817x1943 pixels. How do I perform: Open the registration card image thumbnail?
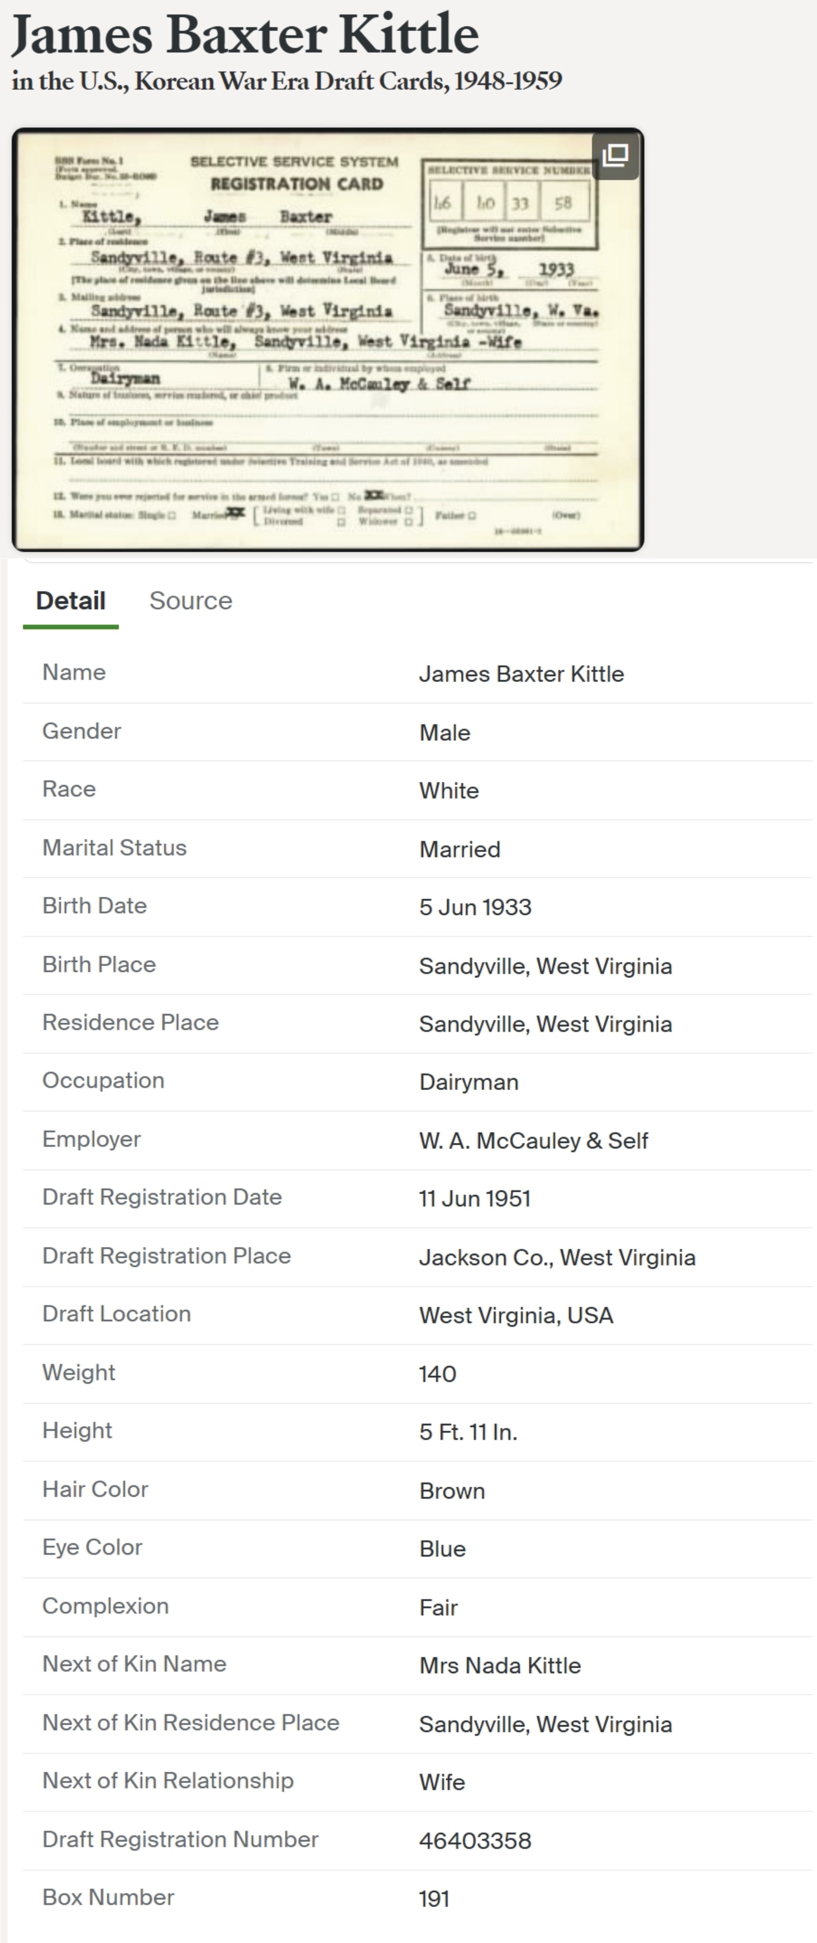click(x=327, y=339)
